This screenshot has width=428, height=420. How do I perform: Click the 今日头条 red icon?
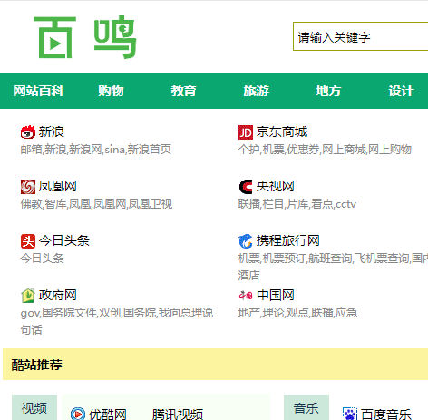coord(28,241)
